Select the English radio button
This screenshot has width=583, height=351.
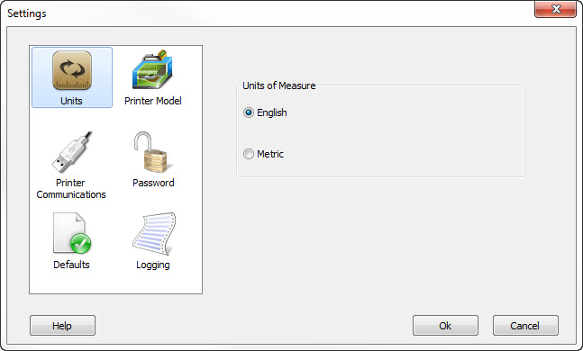[x=249, y=112]
